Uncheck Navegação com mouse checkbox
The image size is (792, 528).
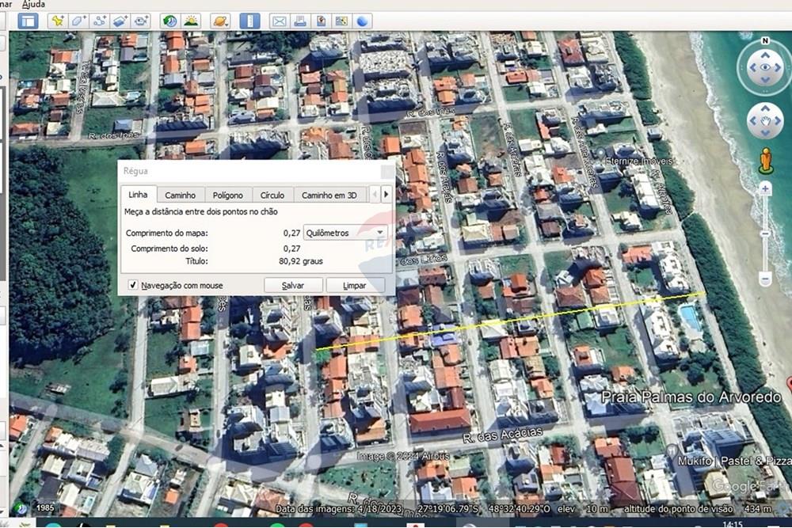(x=133, y=285)
